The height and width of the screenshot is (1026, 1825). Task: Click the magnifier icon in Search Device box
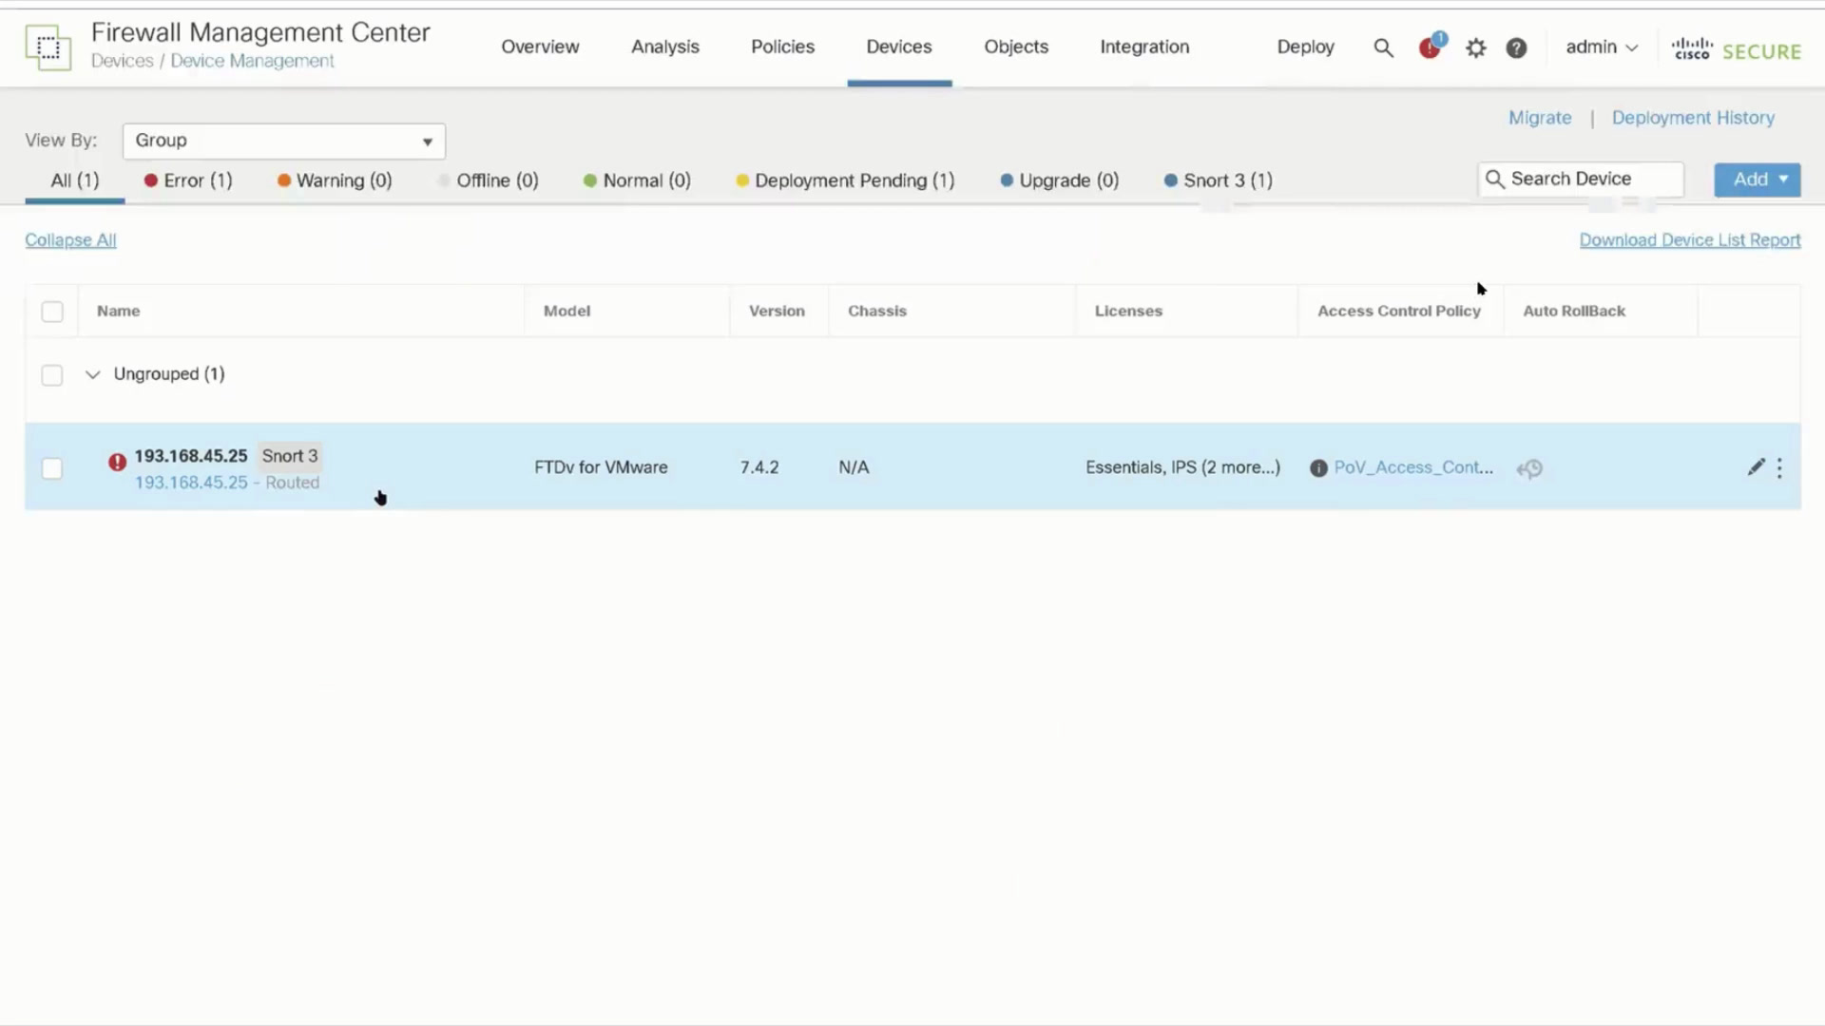pyautogui.click(x=1494, y=180)
